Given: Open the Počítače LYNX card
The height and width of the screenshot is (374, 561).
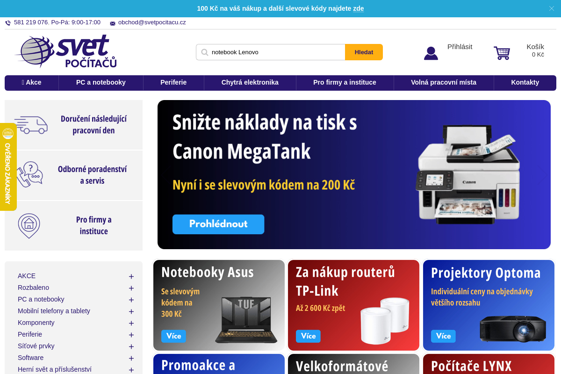Looking at the screenshot, I should [489, 364].
